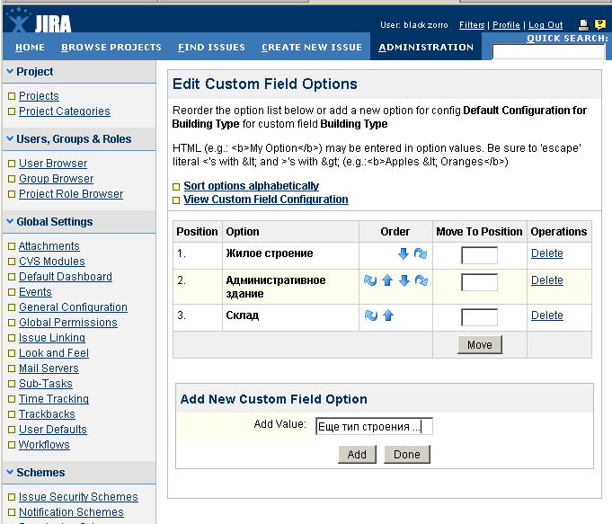
Task: Open Find Issues in navigation bar
Action: tap(211, 48)
